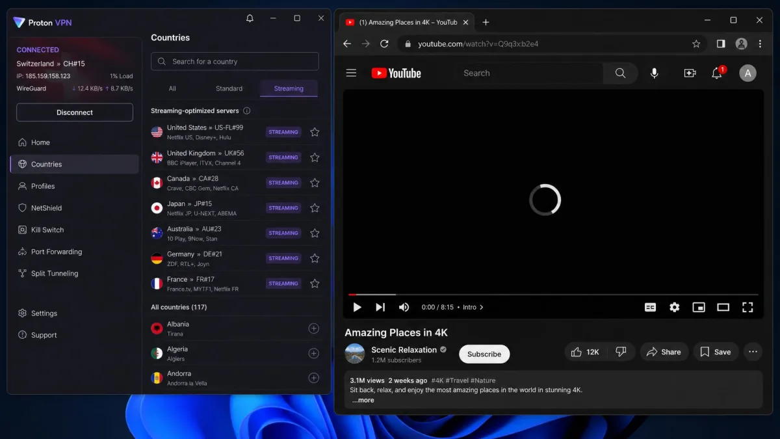The width and height of the screenshot is (780, 439).
Task: Expand the Intro chapter chevron
Action: (482, 307)
